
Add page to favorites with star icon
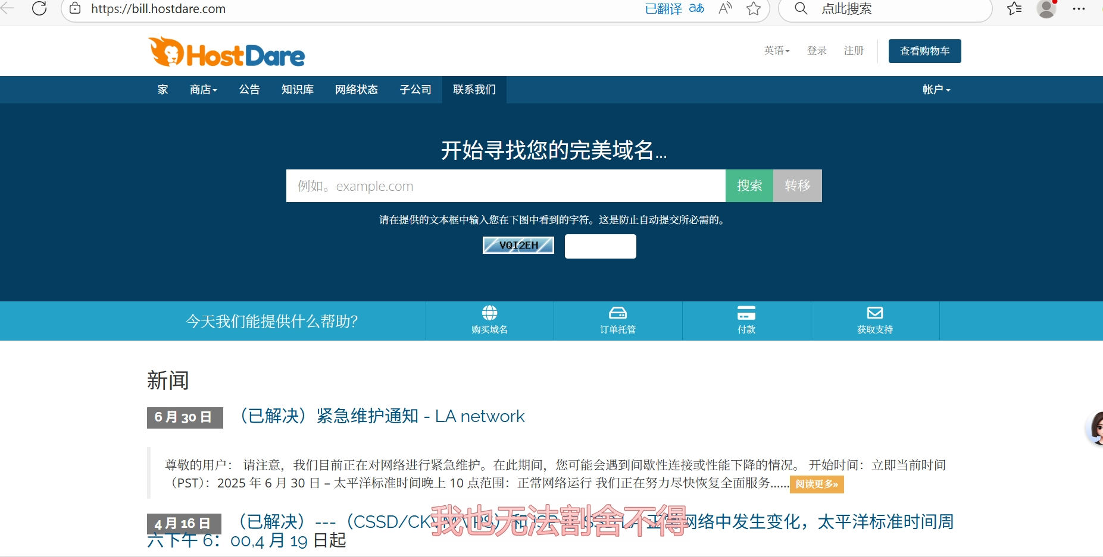(754, 8)
